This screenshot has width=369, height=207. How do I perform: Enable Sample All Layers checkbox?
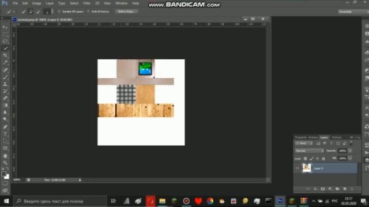[x=59, y=11]
